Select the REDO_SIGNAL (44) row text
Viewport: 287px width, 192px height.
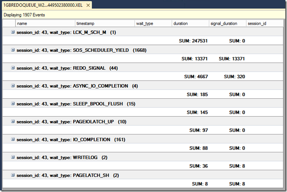[x=67, y=68]
